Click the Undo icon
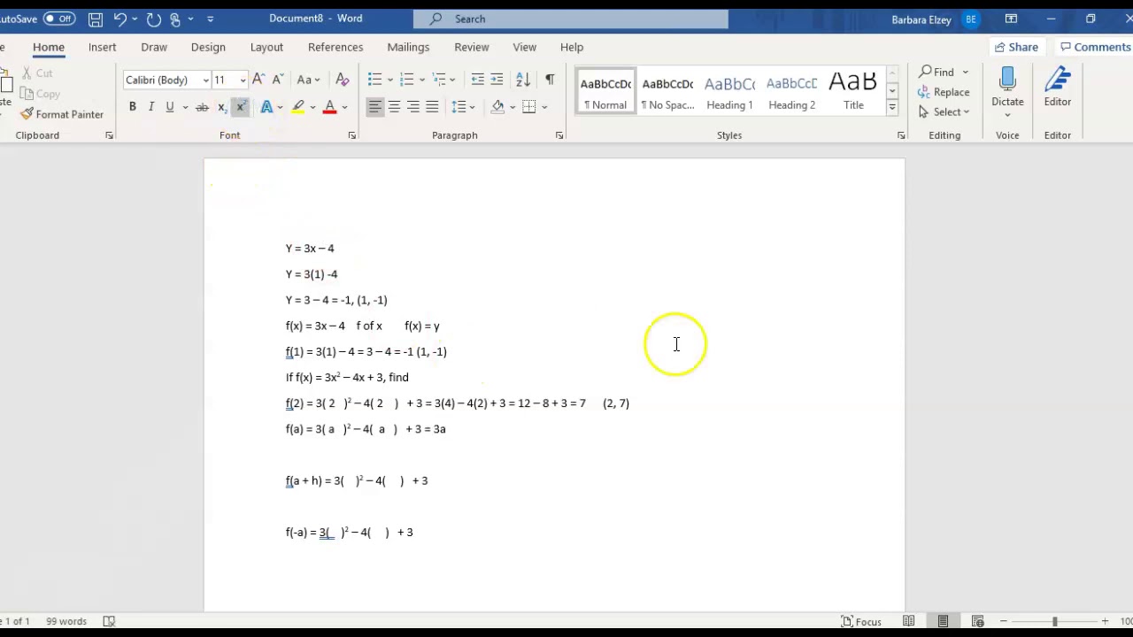The image size is (1133, 637). click(x=120, y=19)
